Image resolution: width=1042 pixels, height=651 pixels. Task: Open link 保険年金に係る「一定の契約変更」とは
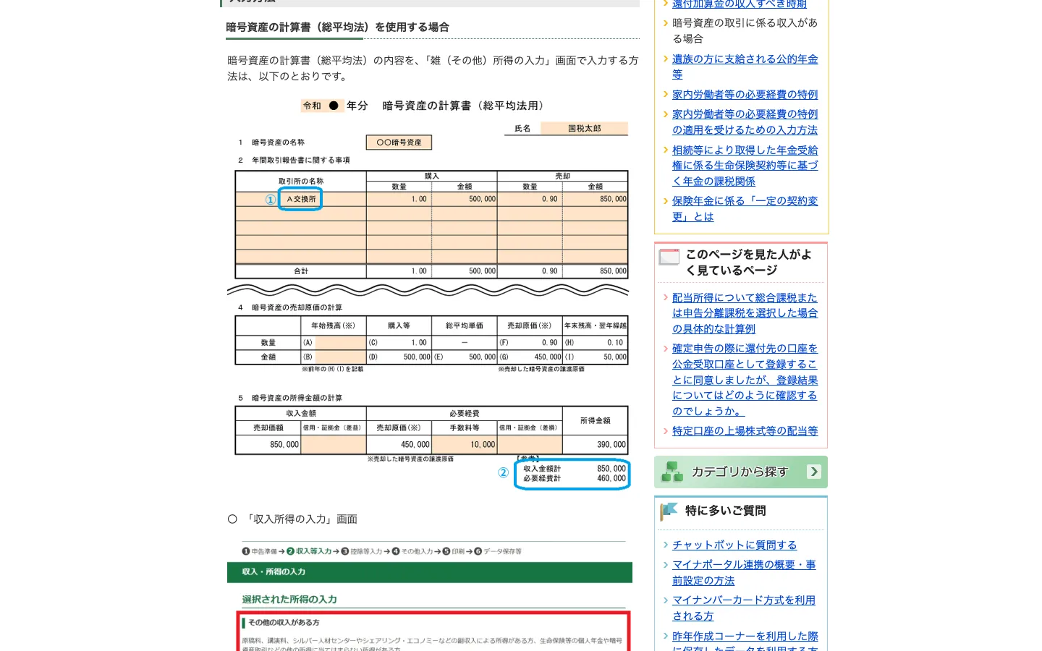745,208
